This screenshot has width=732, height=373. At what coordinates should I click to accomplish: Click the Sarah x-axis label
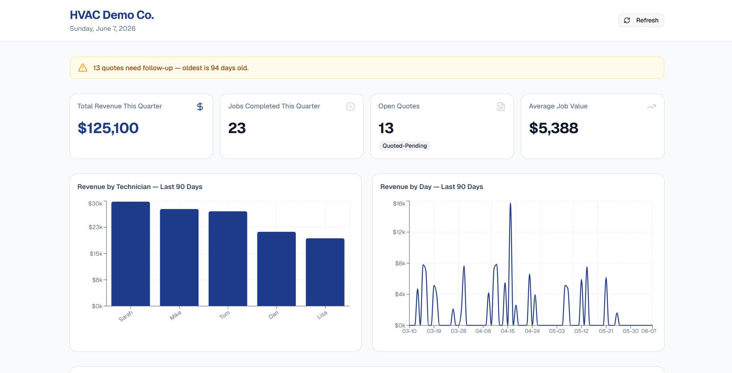pos(126,316)
